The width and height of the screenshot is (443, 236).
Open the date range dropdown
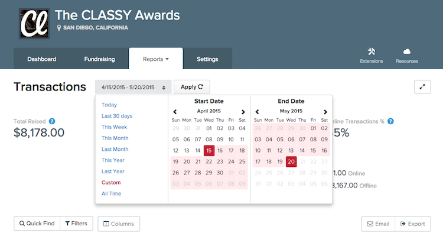point(133,87)
